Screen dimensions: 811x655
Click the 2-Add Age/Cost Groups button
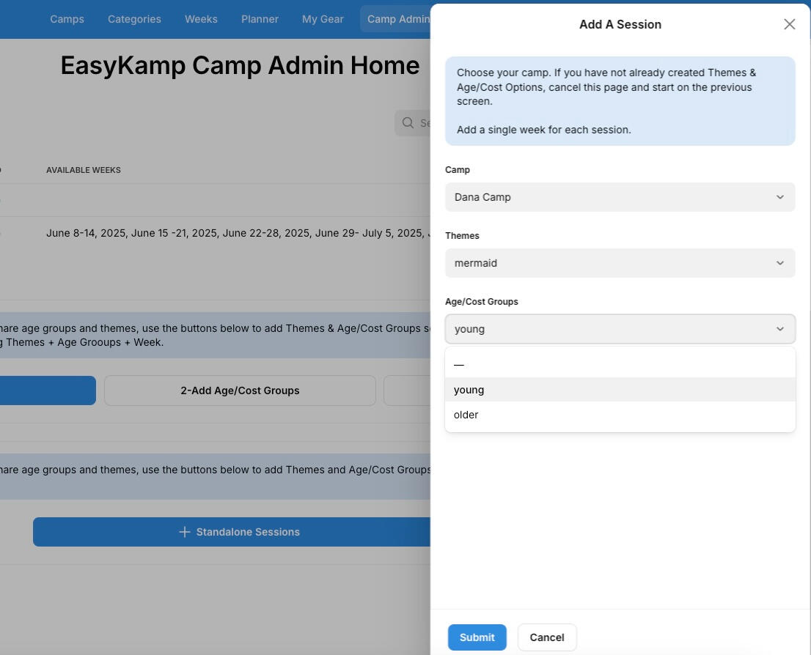pyautogui.click(x=240, y=391)
